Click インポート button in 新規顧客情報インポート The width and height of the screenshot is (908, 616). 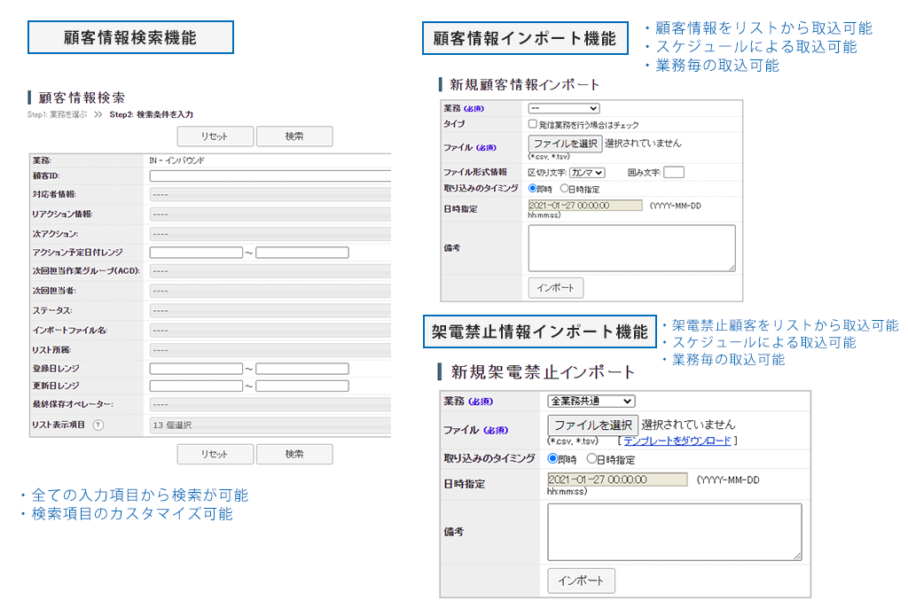coord(555,288)
